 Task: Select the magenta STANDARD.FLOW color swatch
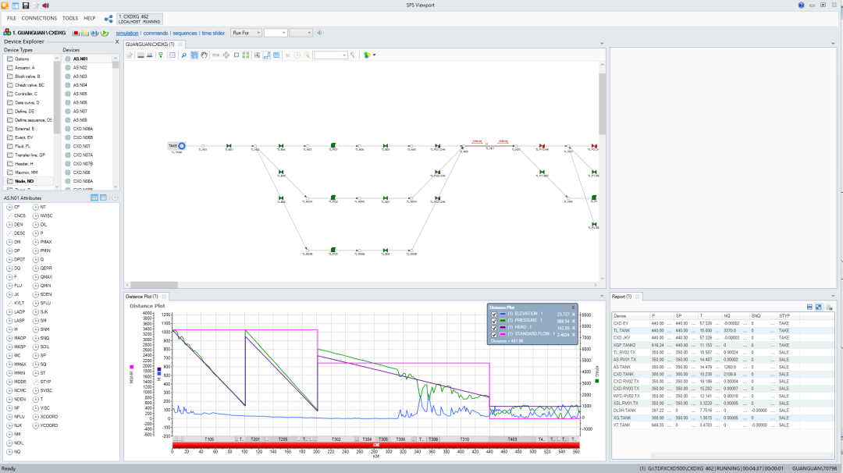click(503, 334)
